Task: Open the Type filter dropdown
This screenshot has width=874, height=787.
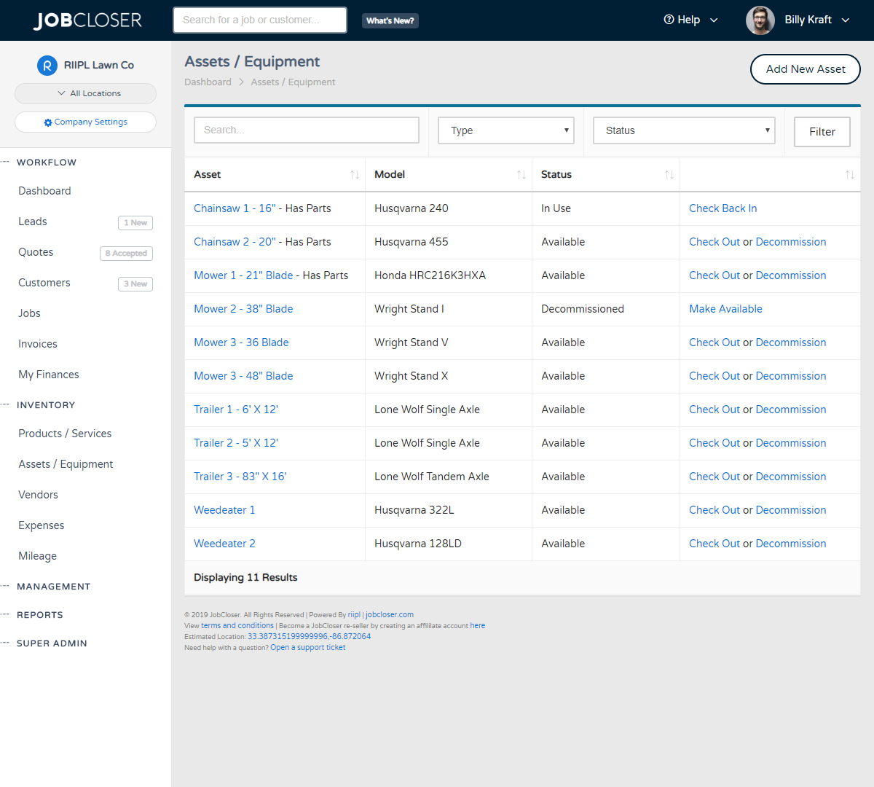Action: coord(506,130)
